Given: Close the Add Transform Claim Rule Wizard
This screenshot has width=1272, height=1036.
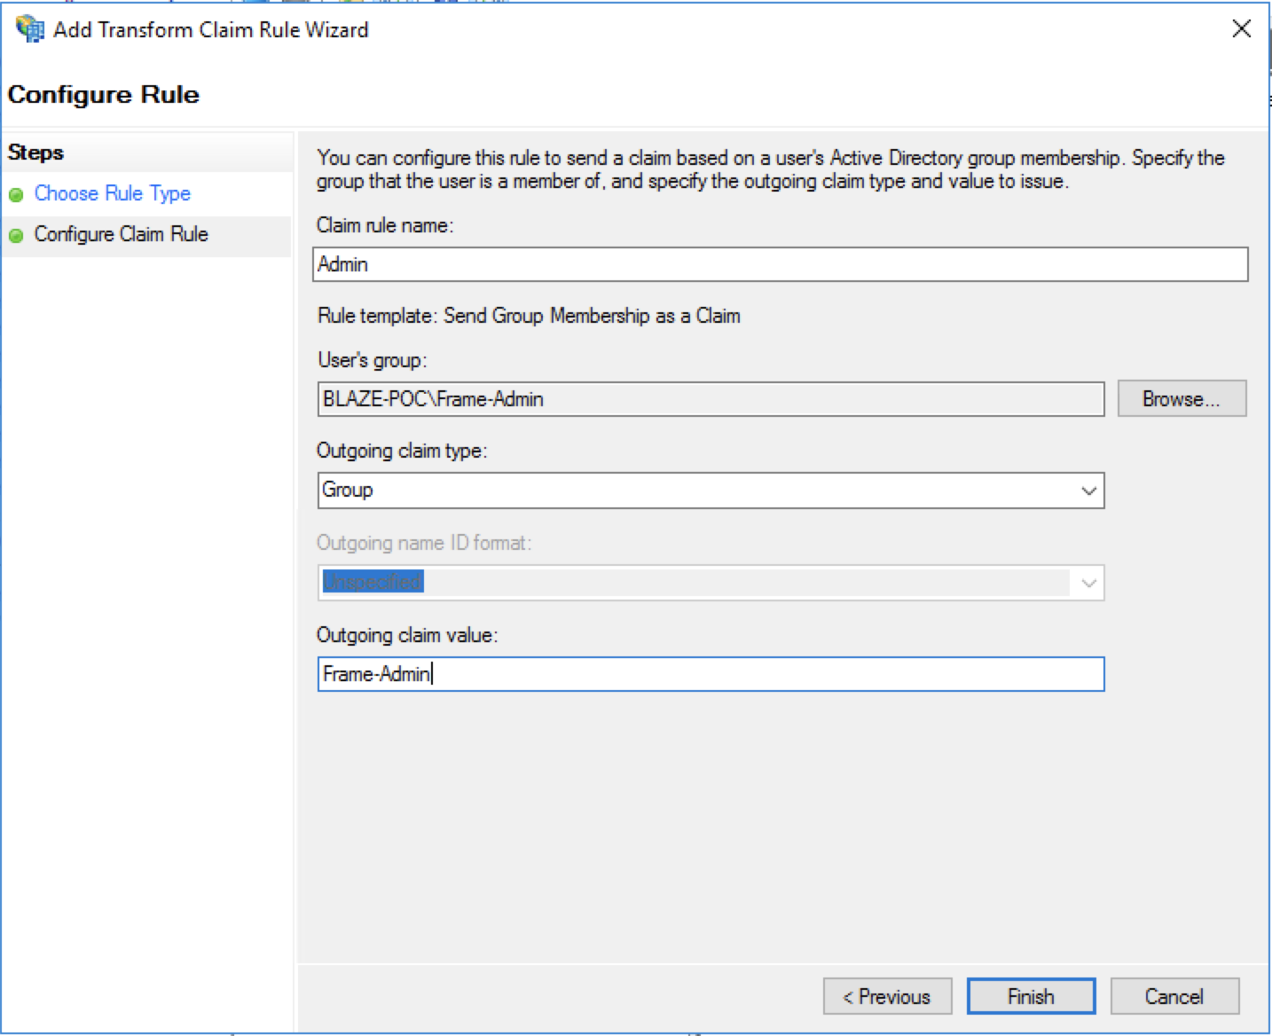Looking at the screenshot, I should click(1241, 29).
